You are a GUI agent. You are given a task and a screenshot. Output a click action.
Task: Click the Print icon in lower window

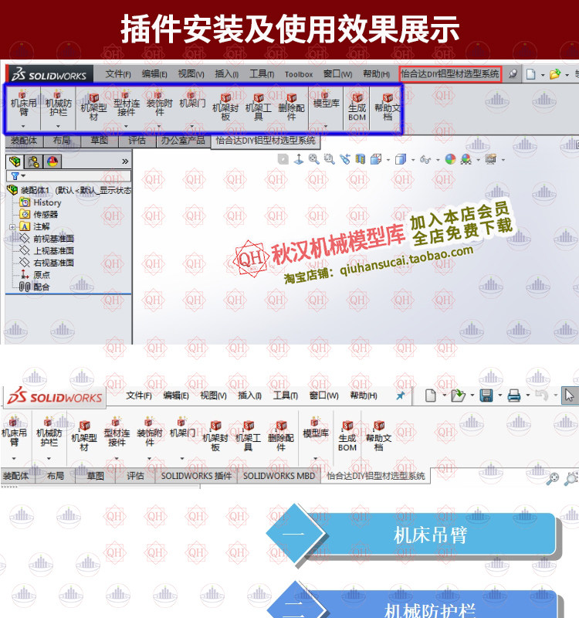(514, 396)
